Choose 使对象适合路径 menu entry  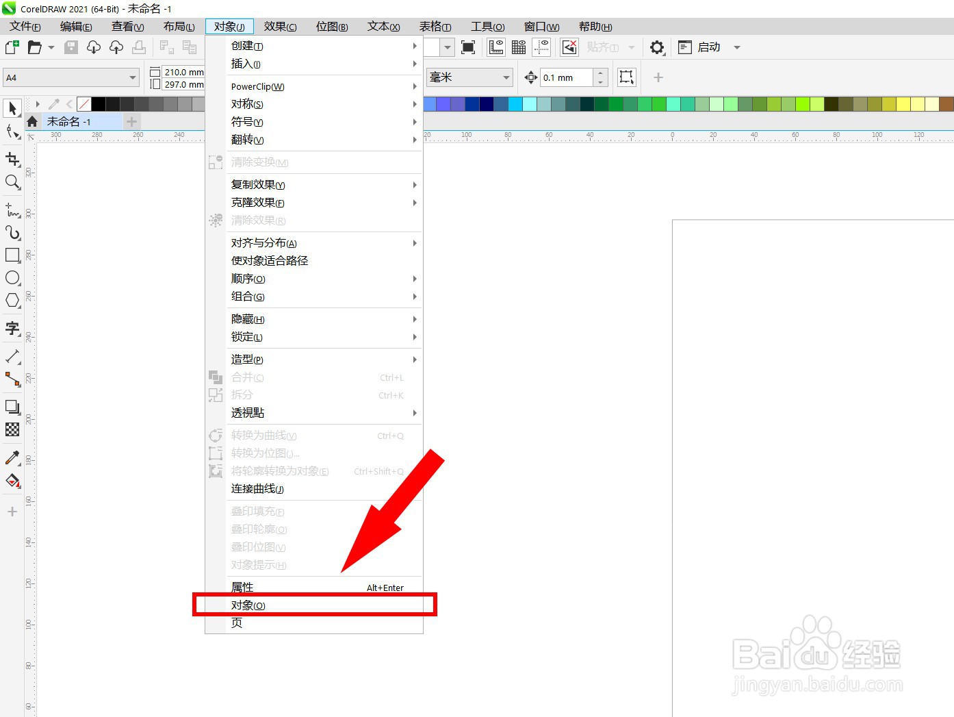(x=314, y=261)
